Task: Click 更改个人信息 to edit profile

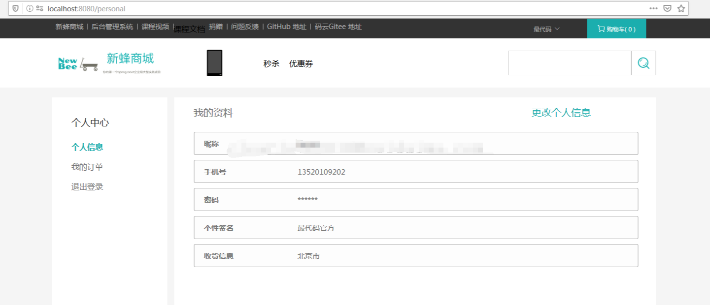Action: 561,113
